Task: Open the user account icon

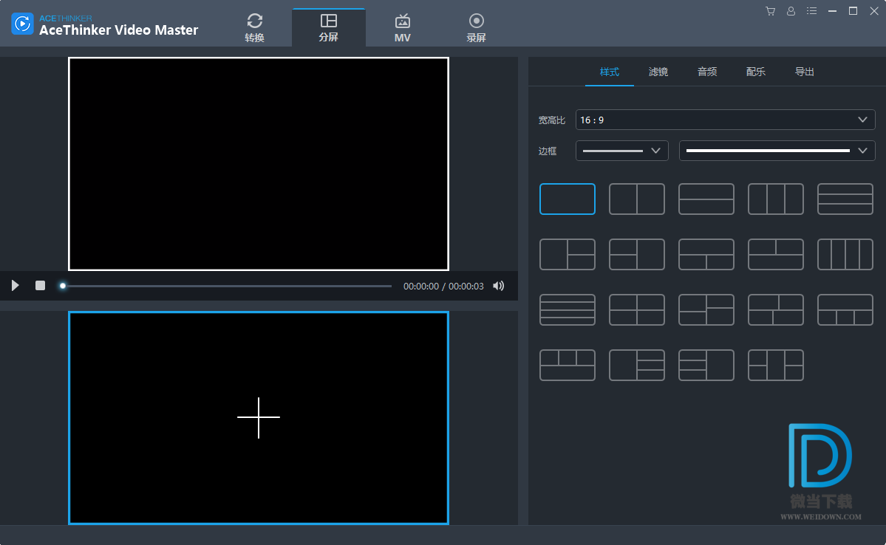Action: (x=791, y=11)
